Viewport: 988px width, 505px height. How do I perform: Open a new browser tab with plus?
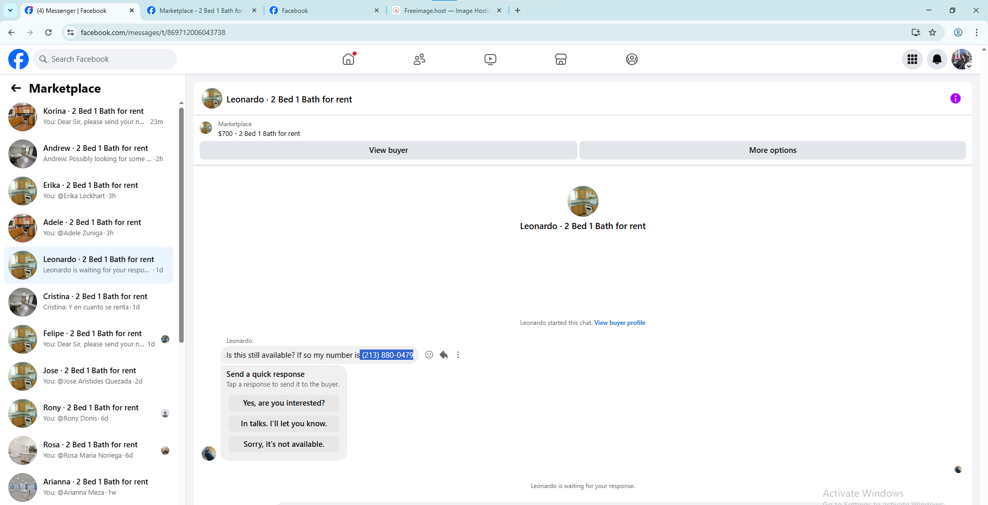[518, 10]
